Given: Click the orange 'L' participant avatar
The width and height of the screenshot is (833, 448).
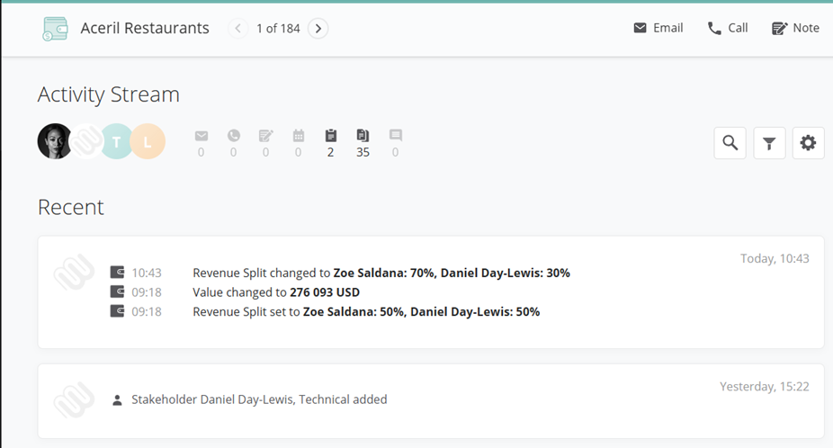Looking at the screenshot, I should click(x=148, y=141).
